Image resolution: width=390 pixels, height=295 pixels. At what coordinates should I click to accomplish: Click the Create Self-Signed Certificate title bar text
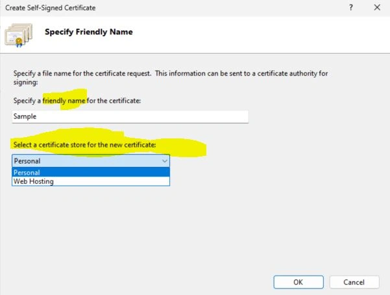point(50,8)
